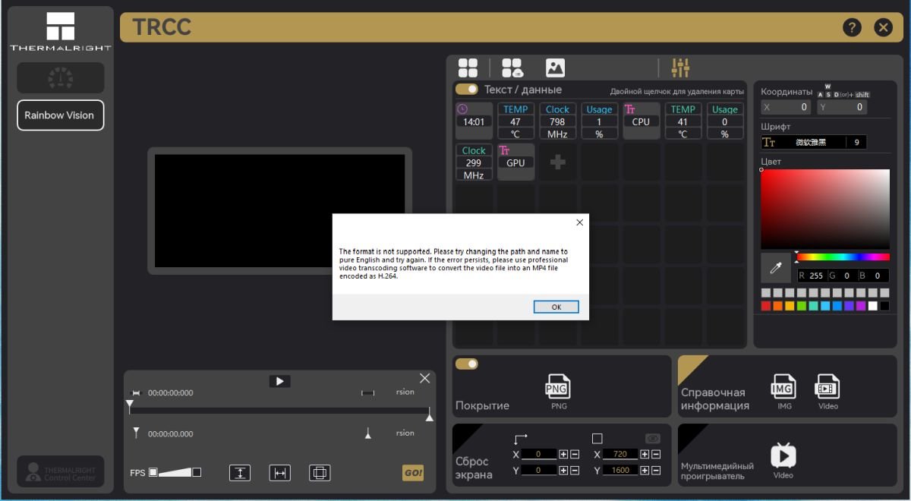Click the GO! button

413,473
